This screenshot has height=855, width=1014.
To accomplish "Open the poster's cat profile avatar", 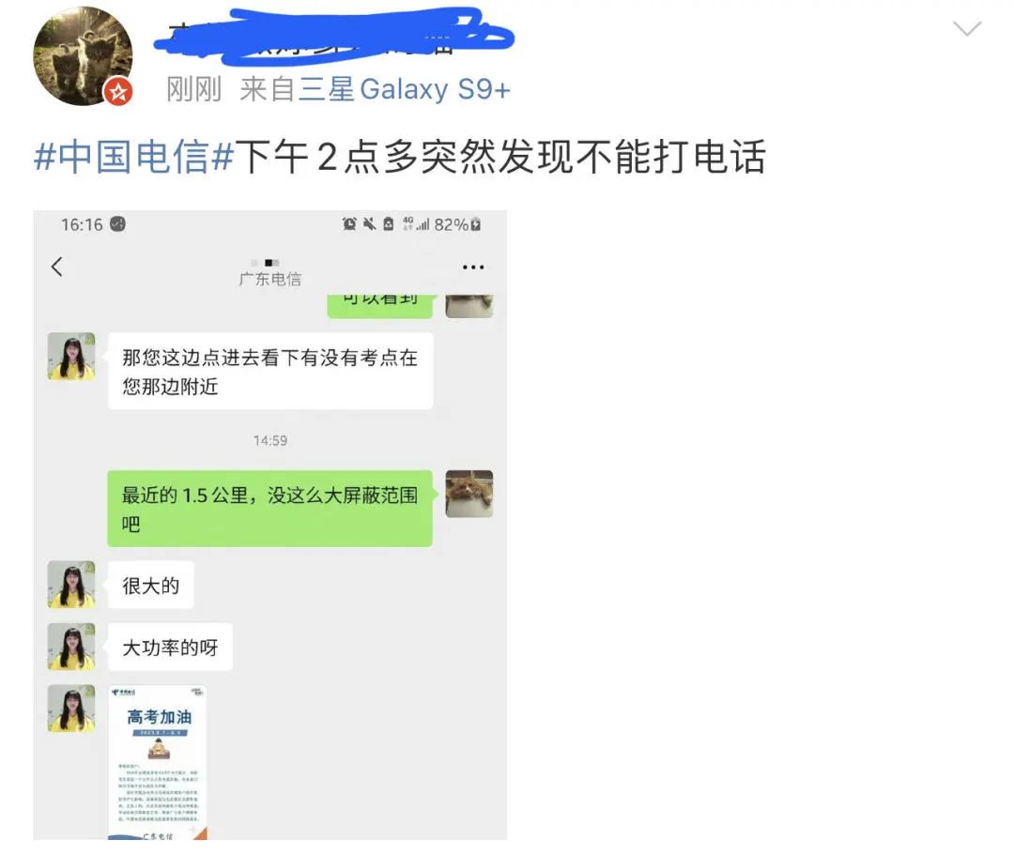I will (x=83, y=56).
